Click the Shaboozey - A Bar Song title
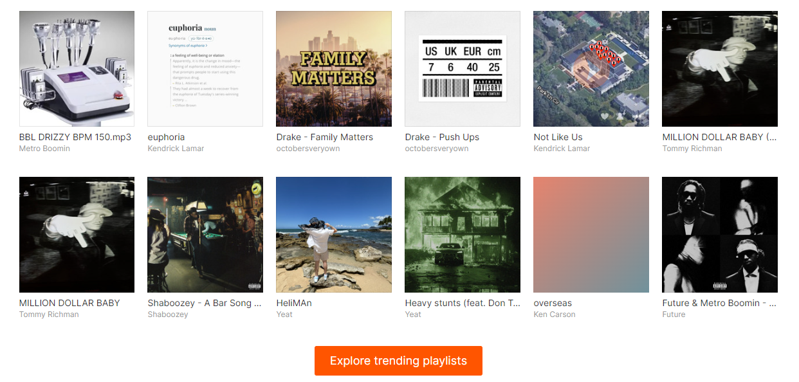Screen dimensions: 799x382 [x=205, y=303]
